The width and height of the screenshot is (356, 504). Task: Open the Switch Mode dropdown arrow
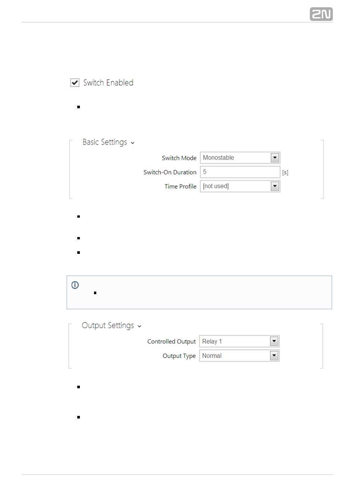(275, 158)
